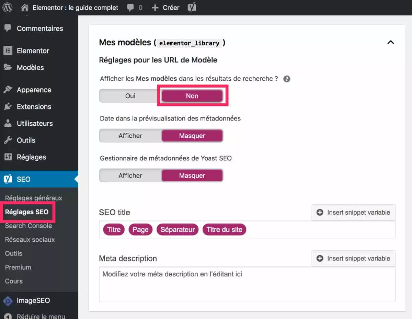
Task: Click the WordPress logo in the admin bar
Action: click(x=7, y=7)
